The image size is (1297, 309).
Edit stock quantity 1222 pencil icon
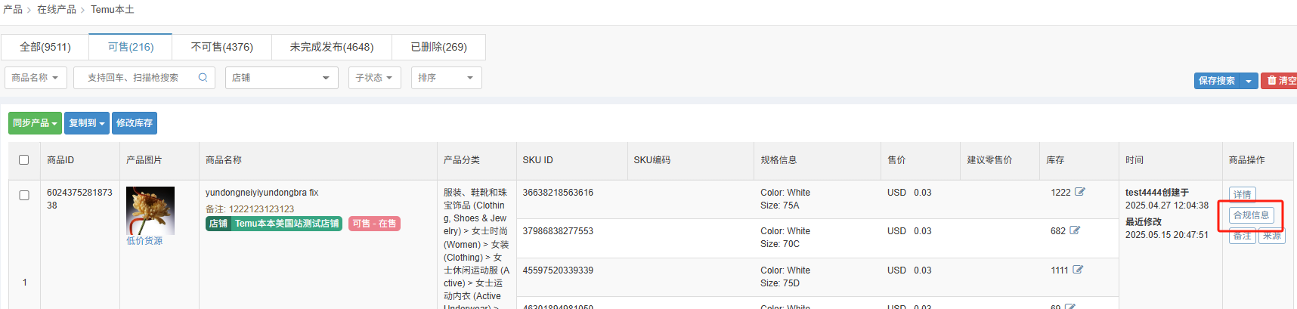1080,192
